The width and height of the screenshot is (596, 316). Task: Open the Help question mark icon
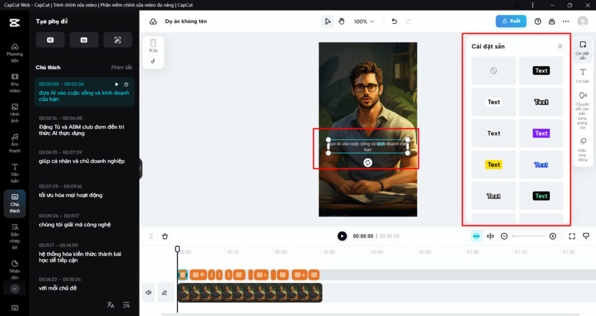(x=537, y=21)
